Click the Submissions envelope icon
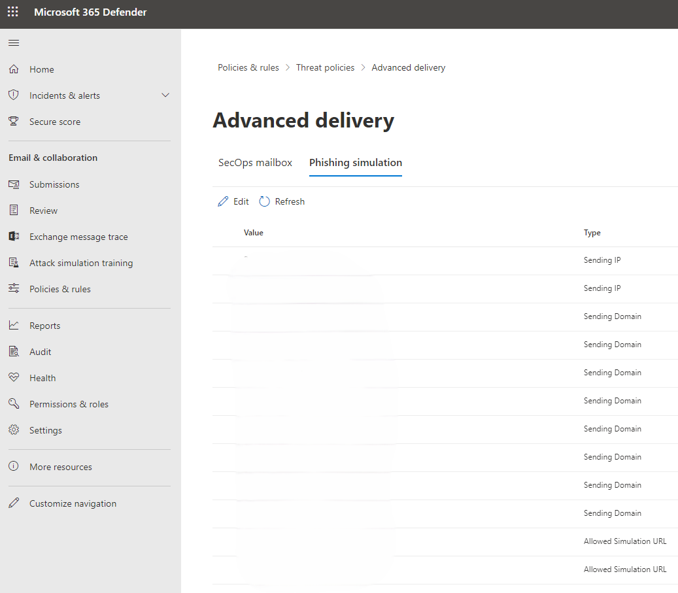This screenshot has width=678, height=593. (14, 184)
